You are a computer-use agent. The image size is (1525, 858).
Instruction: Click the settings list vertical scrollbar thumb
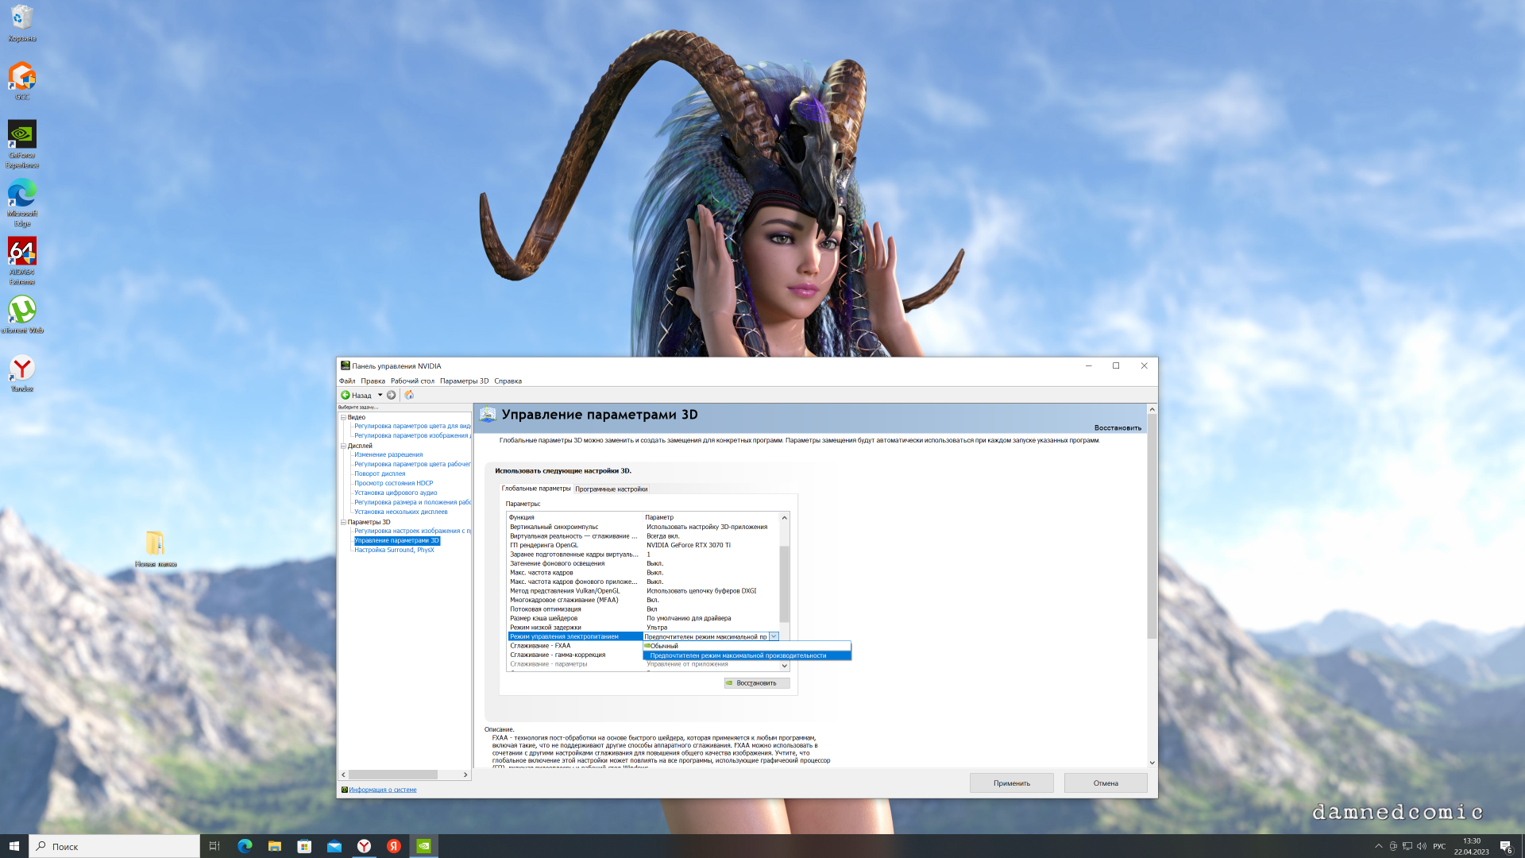[x=784, y=584]
